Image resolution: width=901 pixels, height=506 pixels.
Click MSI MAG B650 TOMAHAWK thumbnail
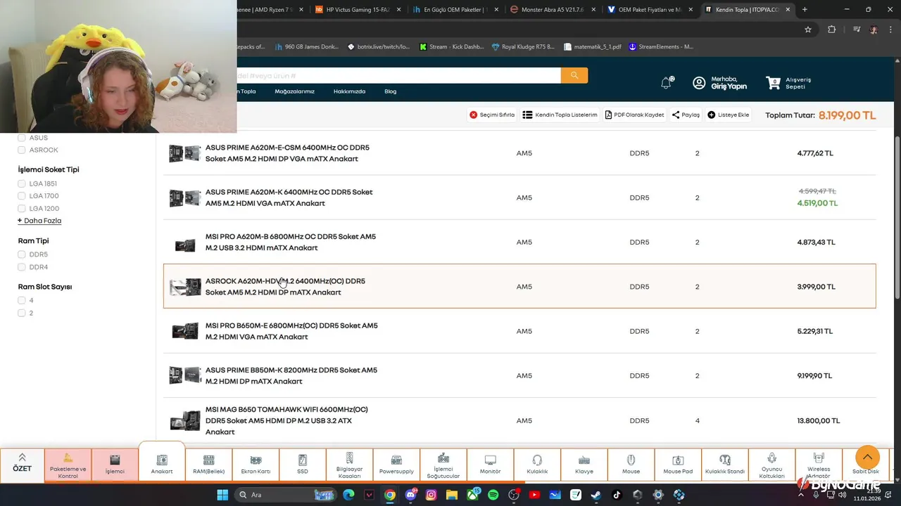tap(185, 420)
